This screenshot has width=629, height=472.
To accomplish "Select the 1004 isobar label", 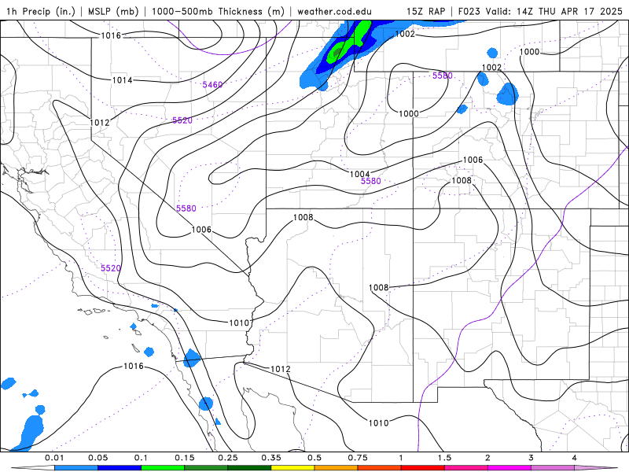I will tap(360, 174).
